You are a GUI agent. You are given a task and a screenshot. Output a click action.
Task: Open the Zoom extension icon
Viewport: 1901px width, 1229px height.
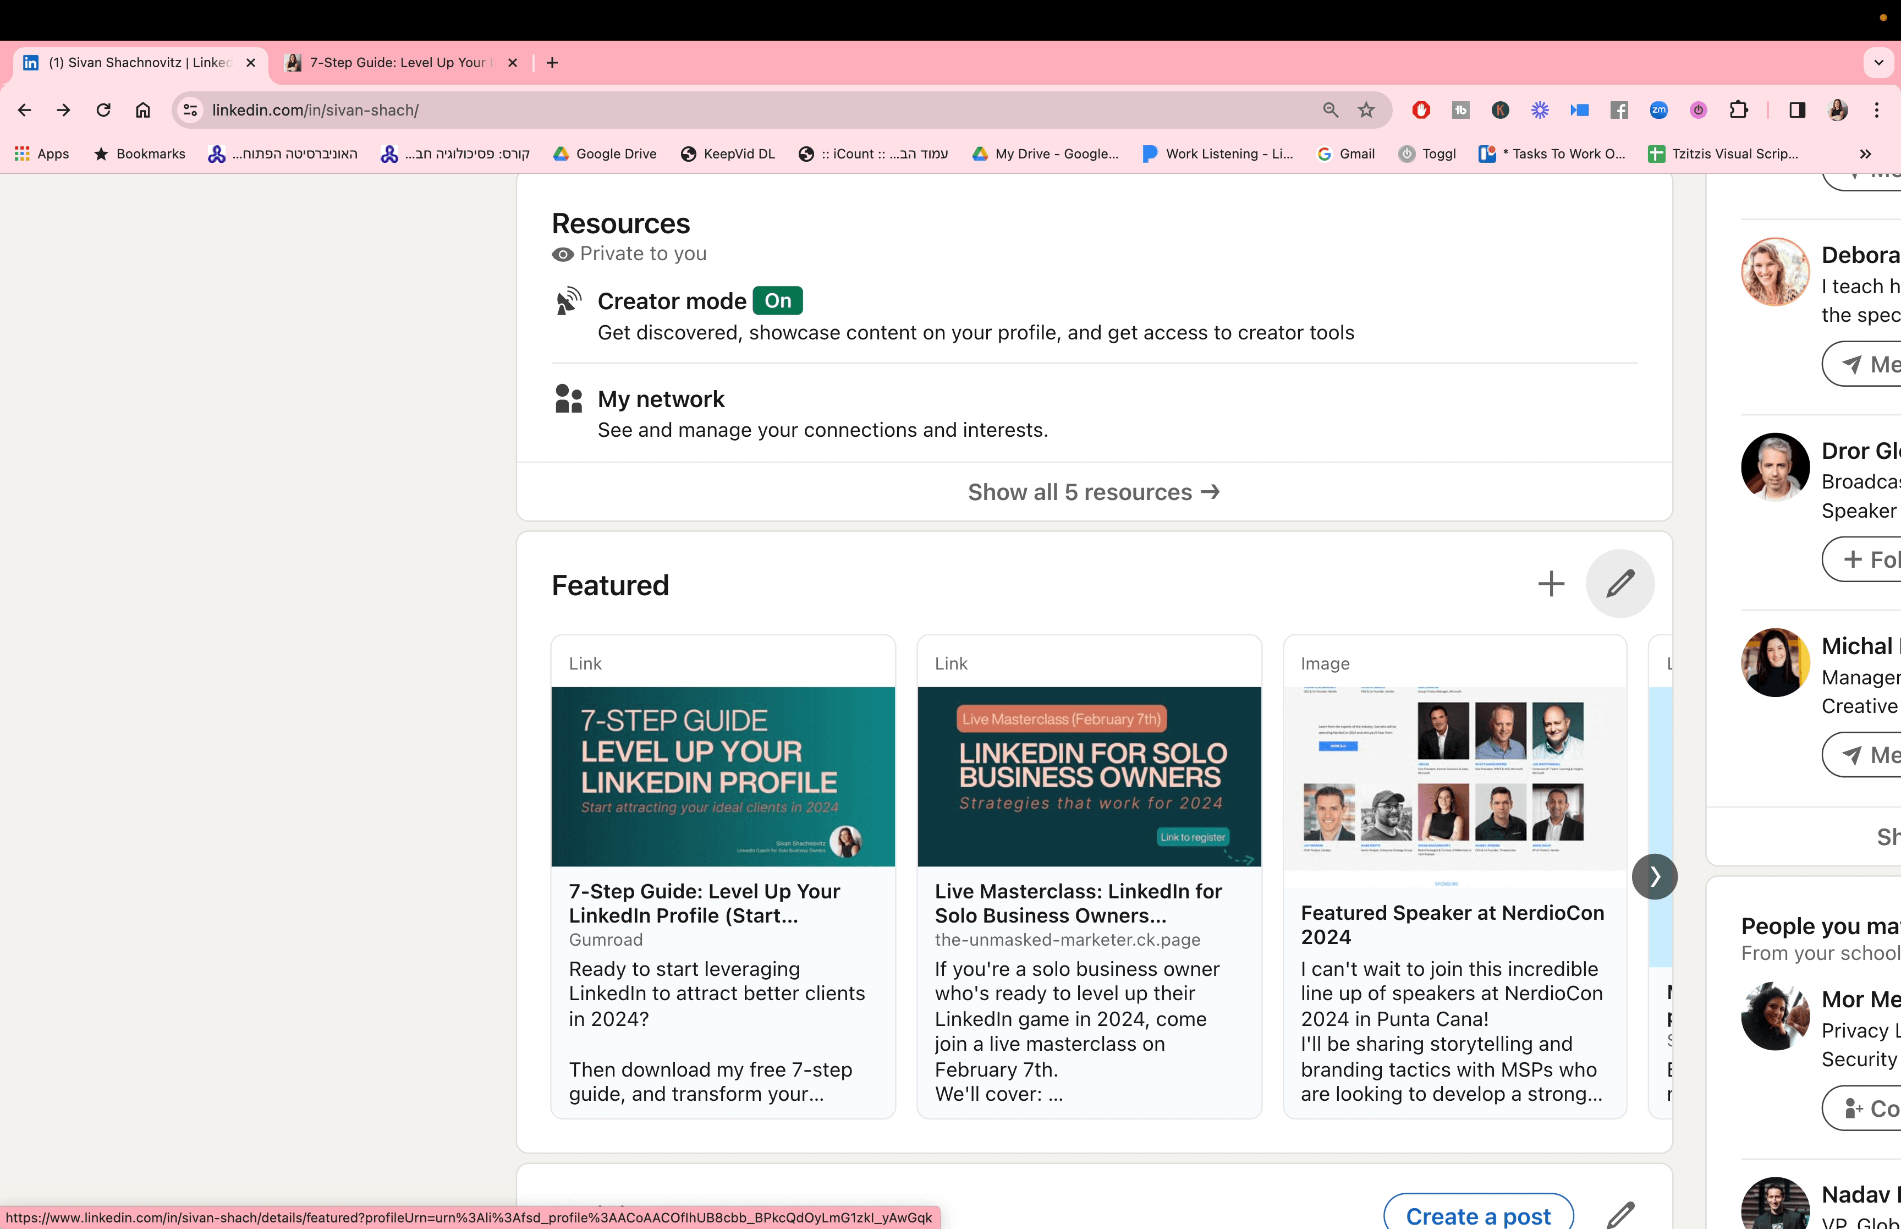coord(1658,110)
